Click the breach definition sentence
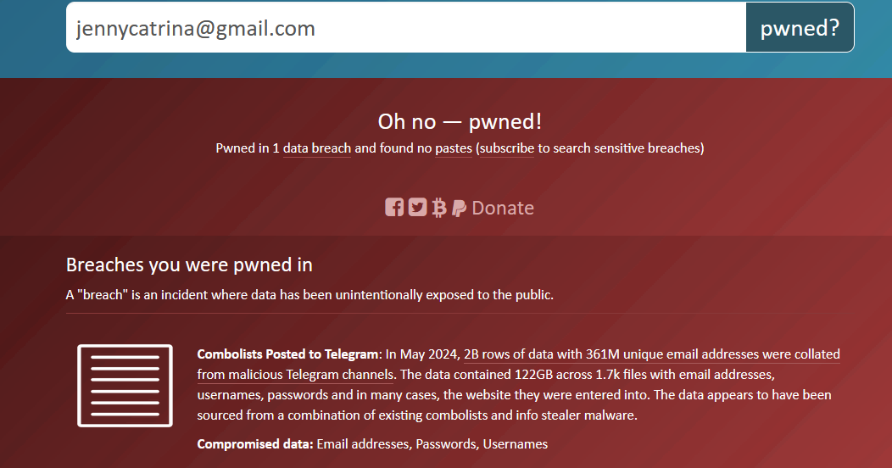Viewport: 892px width, 468px height. 309,295
